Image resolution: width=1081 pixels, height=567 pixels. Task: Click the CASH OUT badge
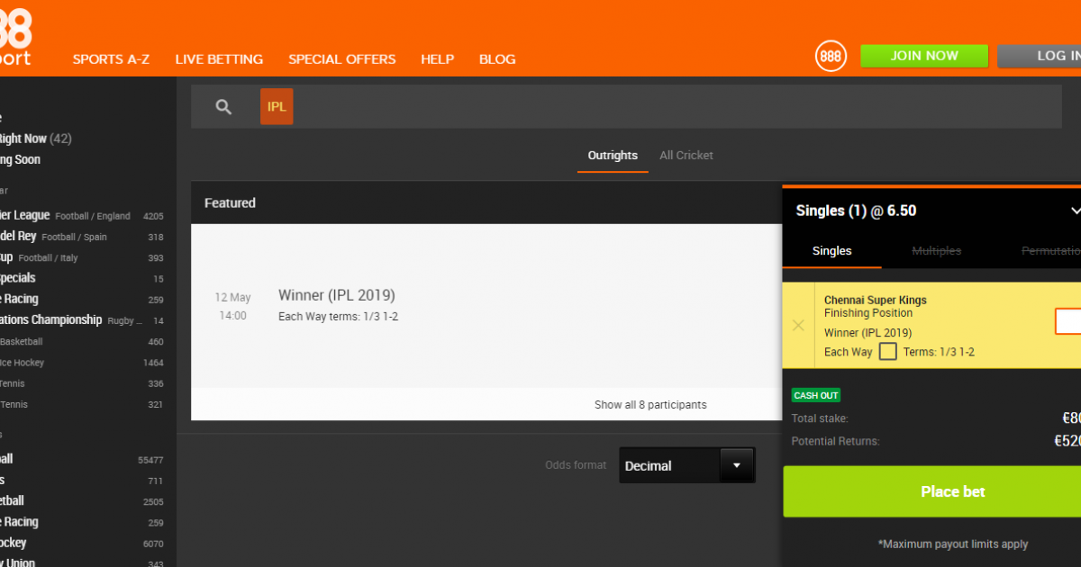[x=816, y=395]
